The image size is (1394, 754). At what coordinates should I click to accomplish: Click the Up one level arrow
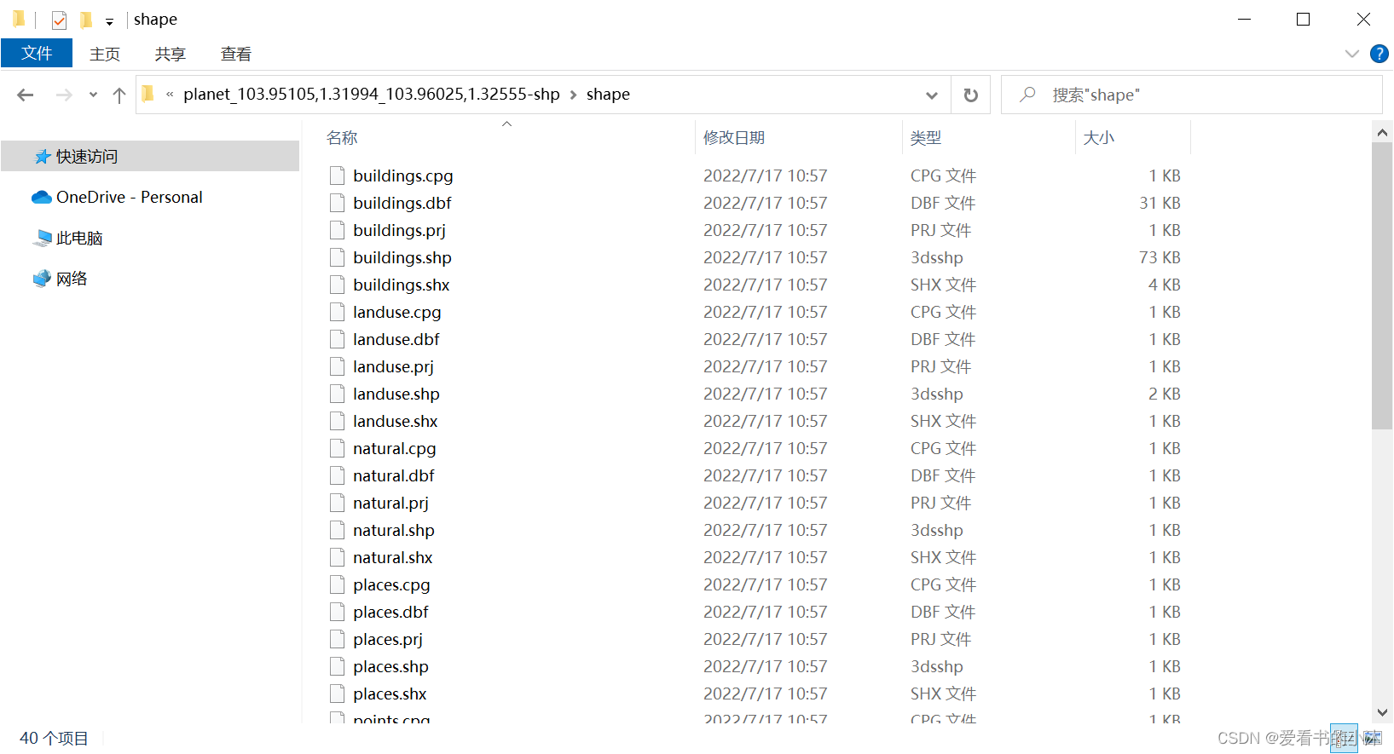119,95
